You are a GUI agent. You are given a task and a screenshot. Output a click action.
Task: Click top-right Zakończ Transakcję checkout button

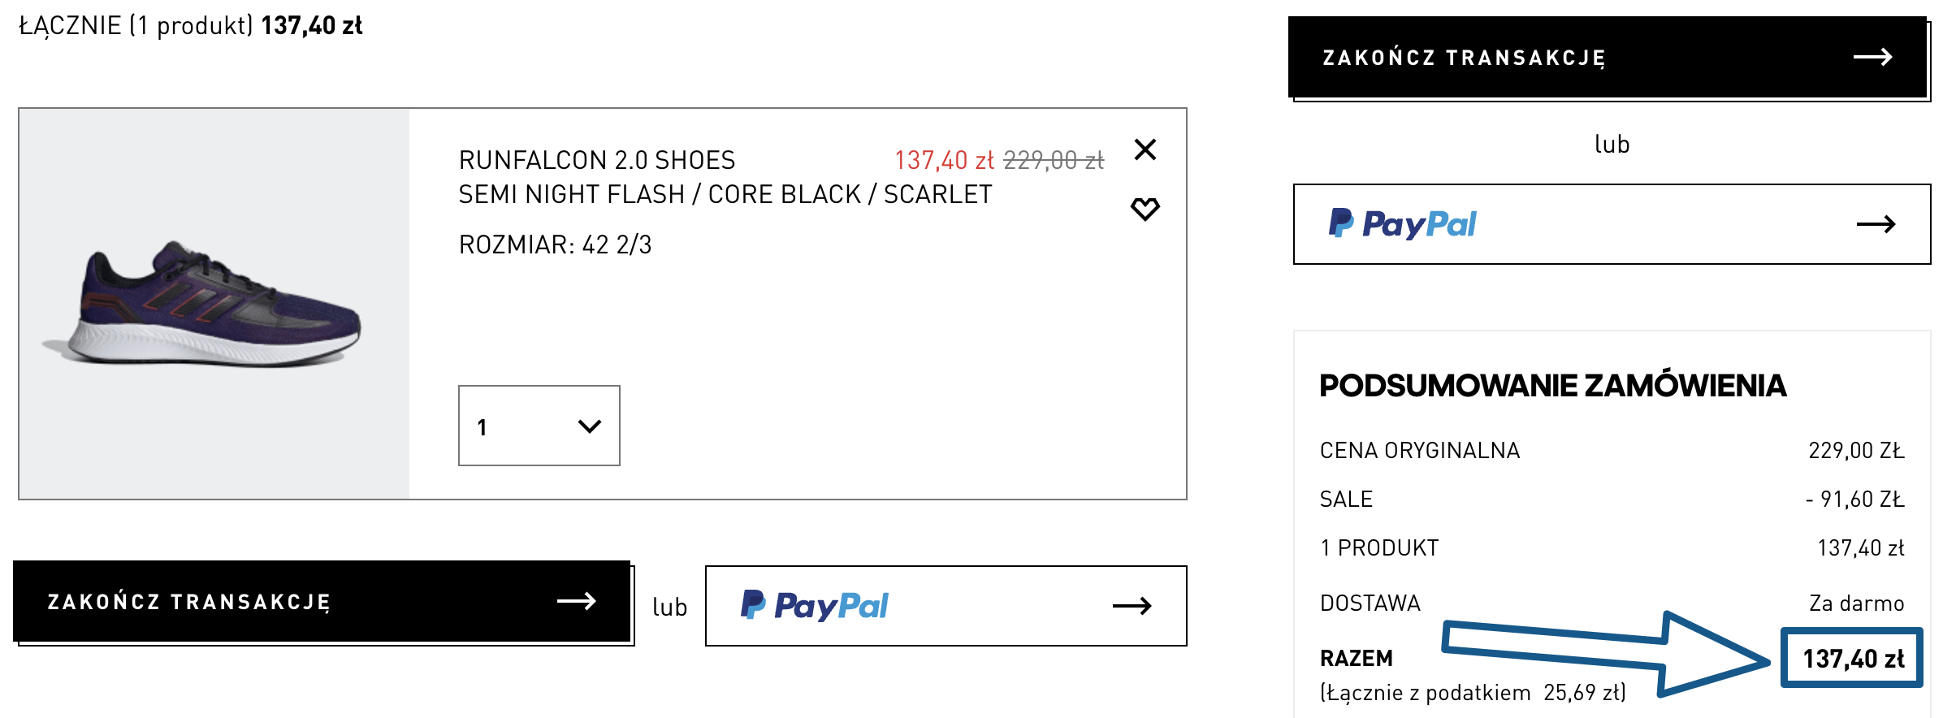click(1607, 57)
